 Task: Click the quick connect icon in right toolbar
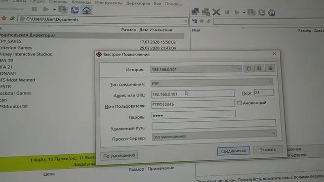206,12
